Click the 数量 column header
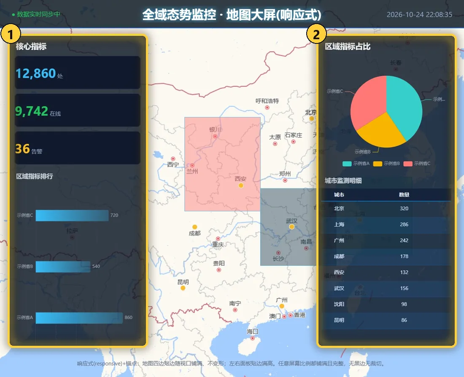This screenshot has height=377, width=464. click(x=404, y=195)
